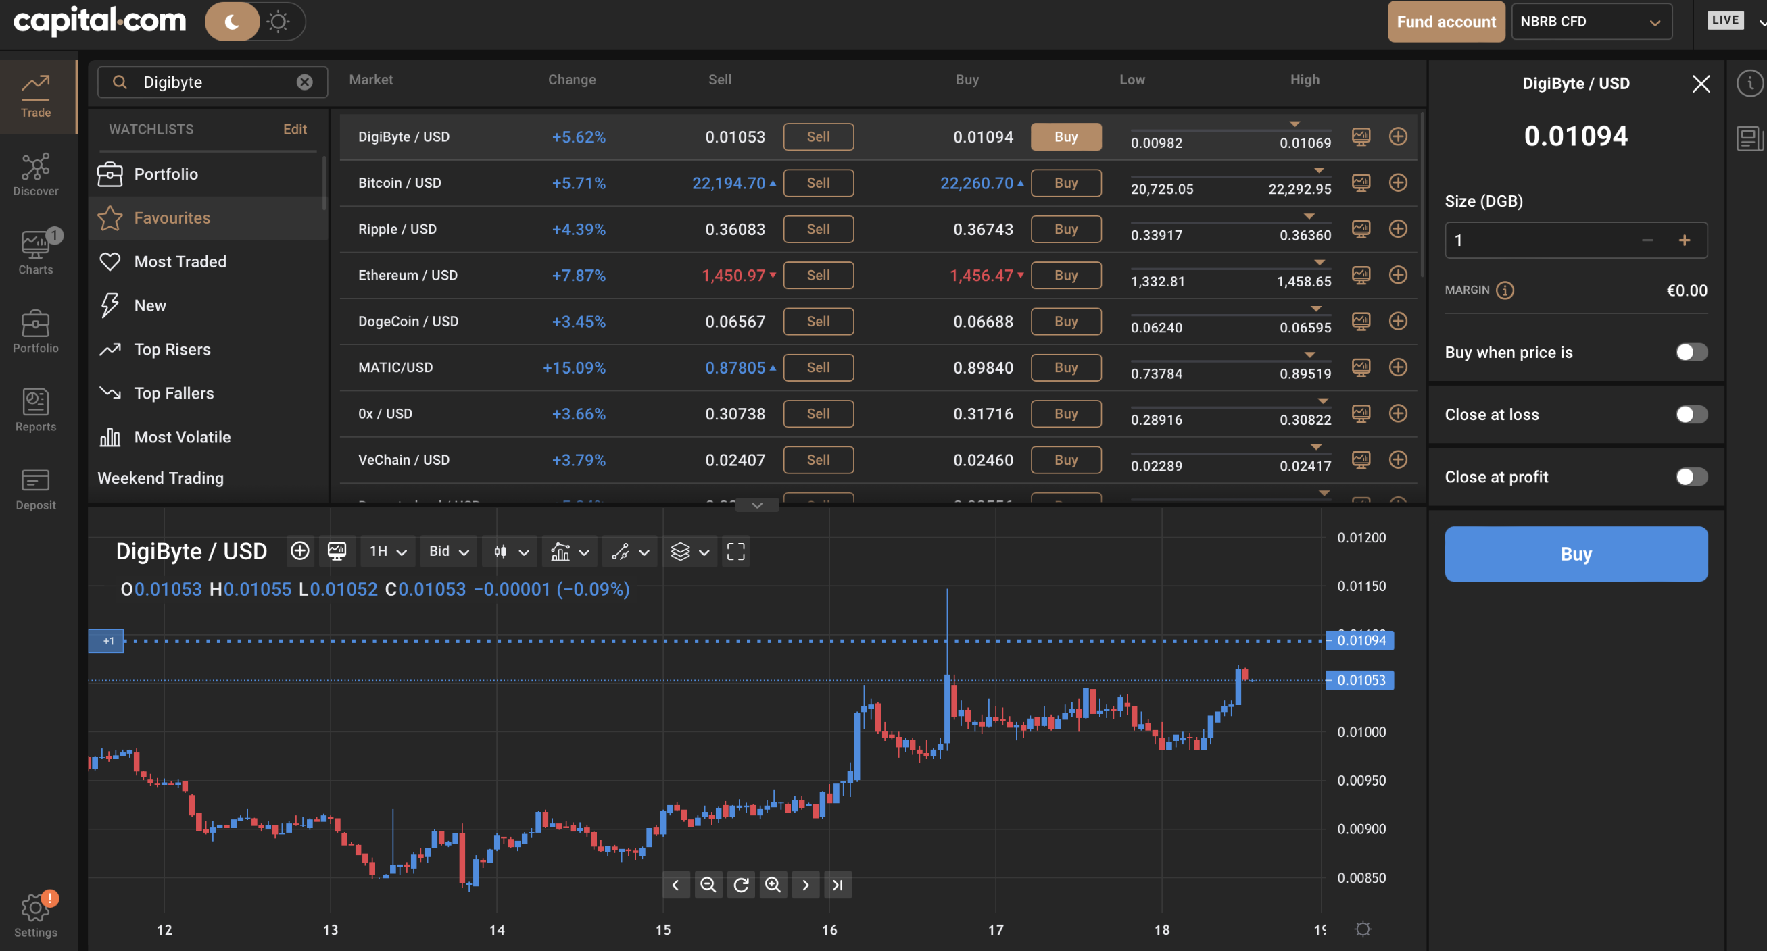1767x951 pixels.
Task: Open the 1H timeframe dropdown
Action: click(x=387, y=552)
